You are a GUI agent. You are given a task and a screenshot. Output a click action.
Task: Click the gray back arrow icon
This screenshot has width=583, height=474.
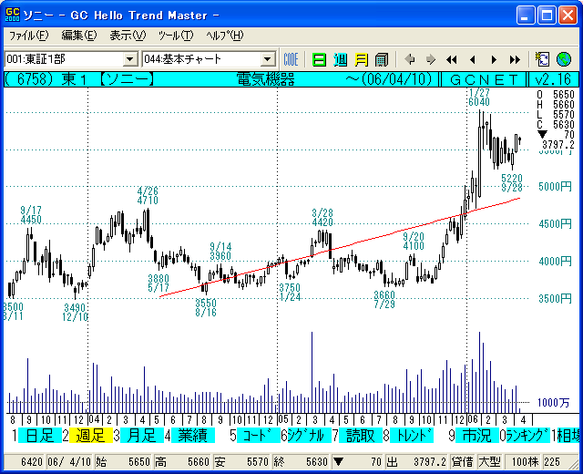(x=410, y=59)
